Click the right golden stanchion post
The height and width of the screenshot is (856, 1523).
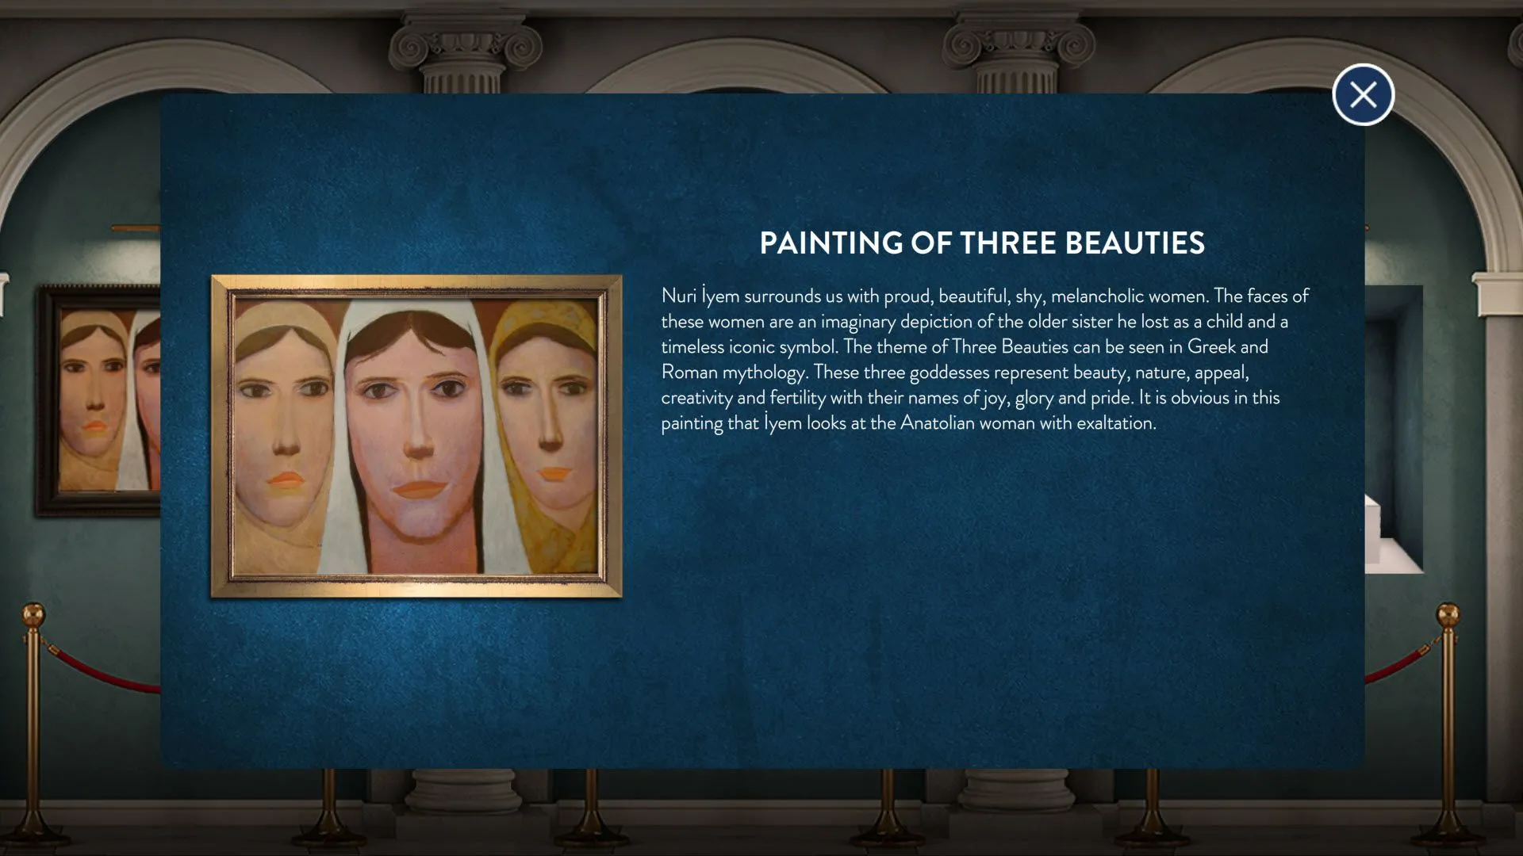coord(1448,713)
